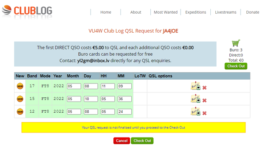Click the Mode column header

coord(45,76)
